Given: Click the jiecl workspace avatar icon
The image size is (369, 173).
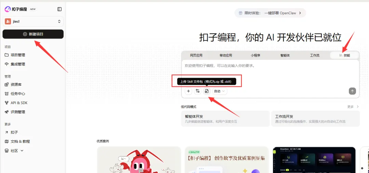Looking at the screenshot, I should click(8, 21).
